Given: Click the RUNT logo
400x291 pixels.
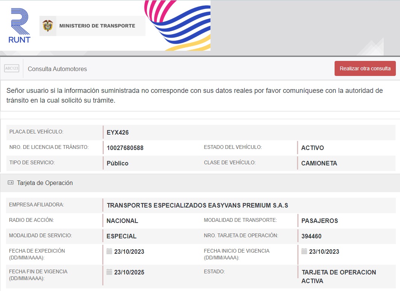Looking at the screenshot, I should (20, 26).
